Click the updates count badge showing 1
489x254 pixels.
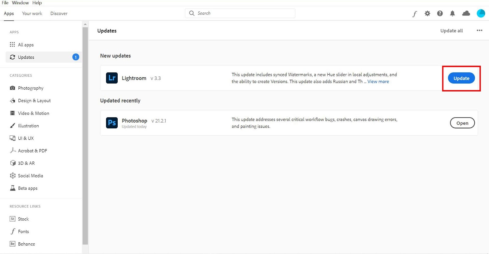75,57
